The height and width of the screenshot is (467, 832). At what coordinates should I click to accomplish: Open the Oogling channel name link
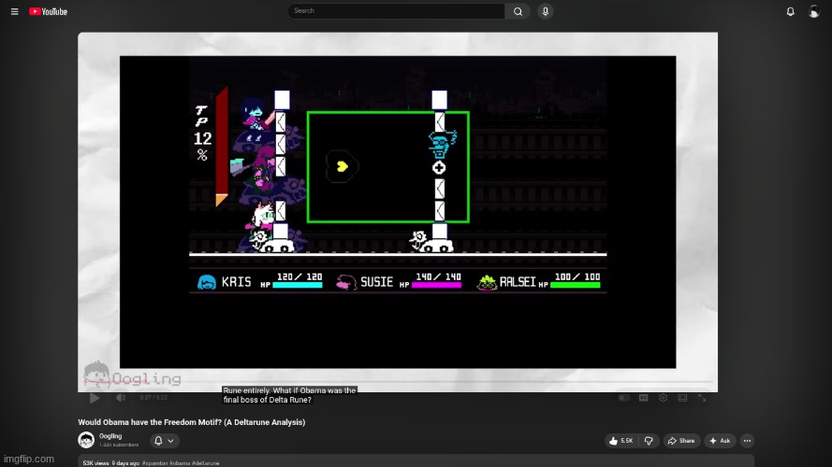110,436
